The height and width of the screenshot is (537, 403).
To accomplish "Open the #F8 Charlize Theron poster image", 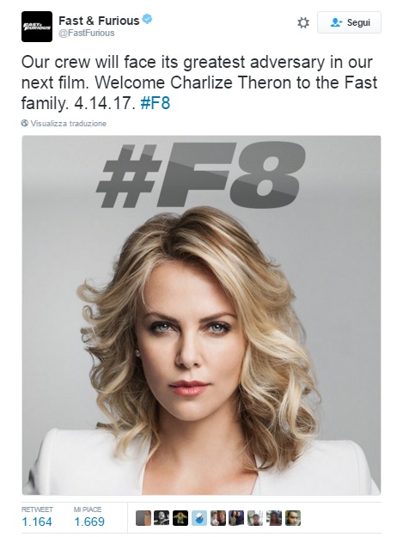I will (201, 315).
